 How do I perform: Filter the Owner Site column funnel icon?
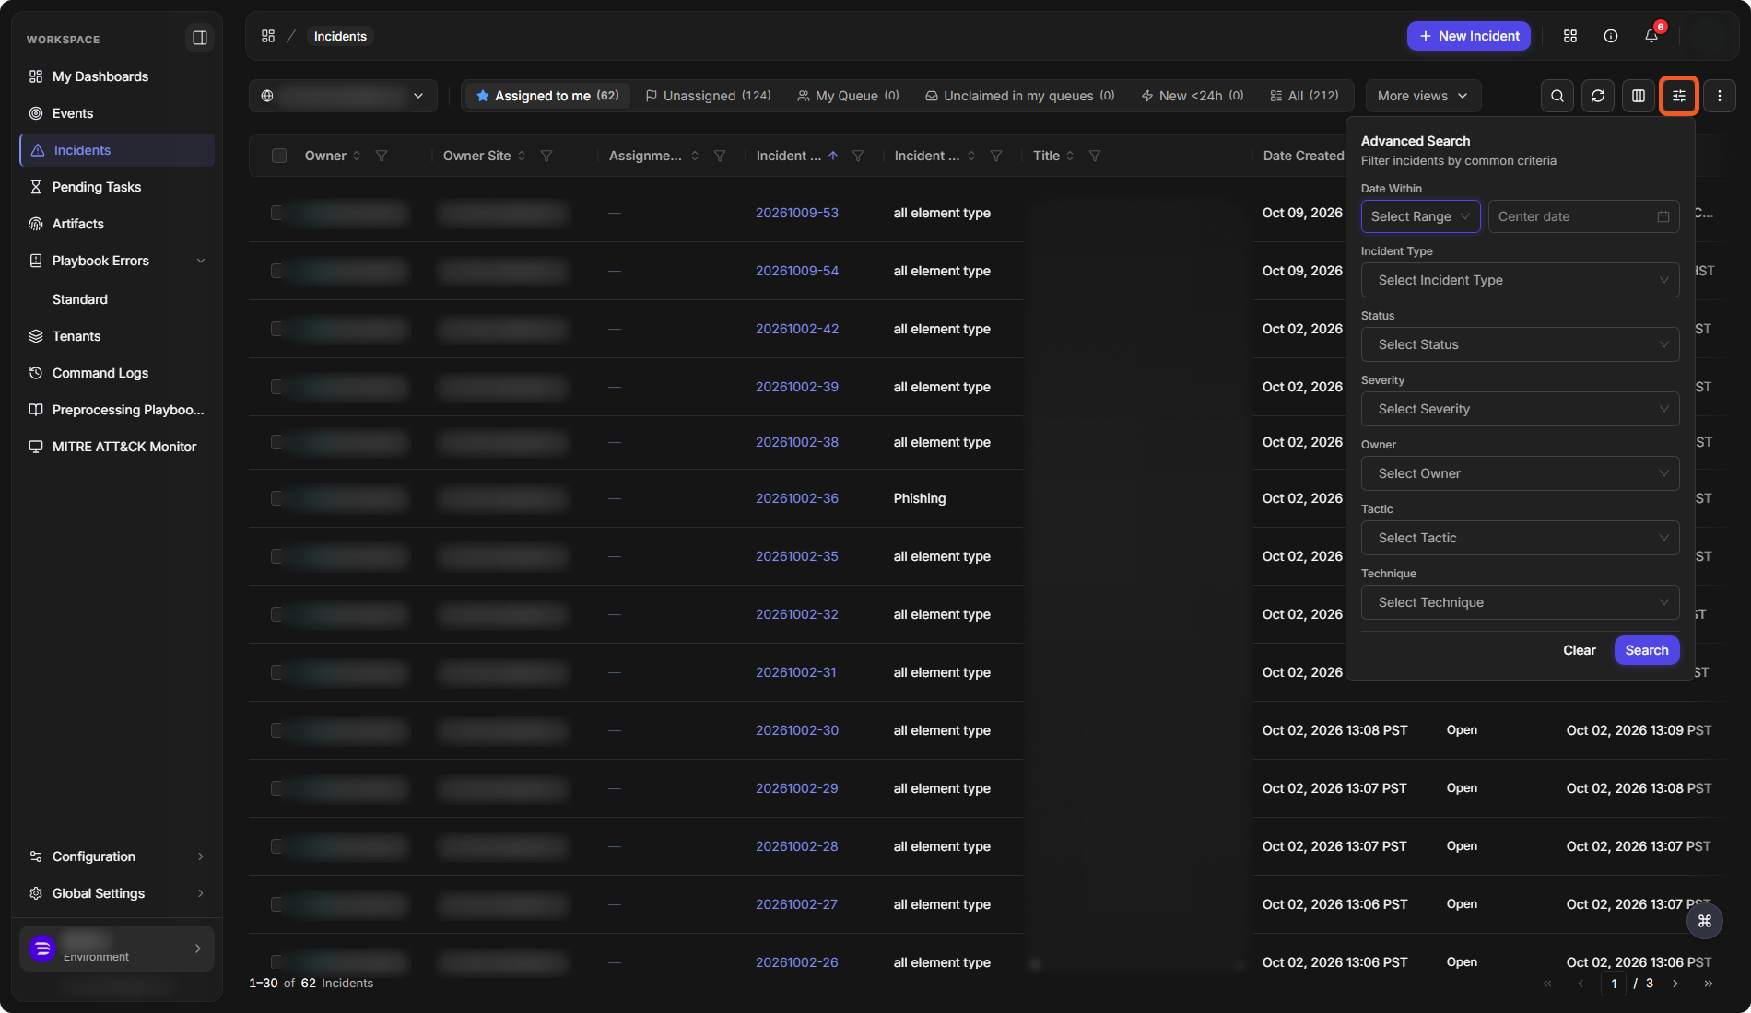coord(546,156)
